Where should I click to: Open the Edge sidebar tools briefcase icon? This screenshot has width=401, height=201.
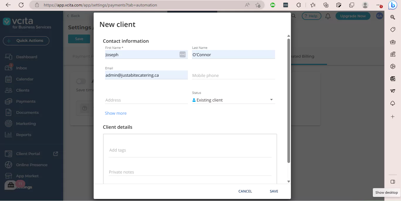[x=393, y=42]
